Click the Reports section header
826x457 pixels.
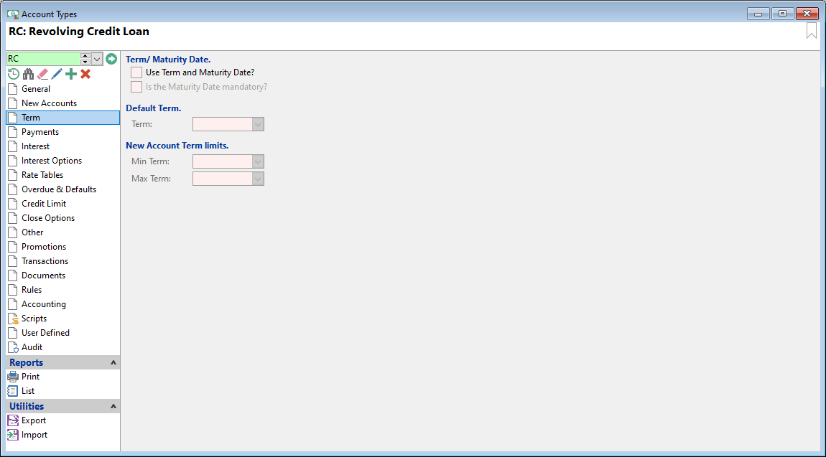[x=63, y=362]
